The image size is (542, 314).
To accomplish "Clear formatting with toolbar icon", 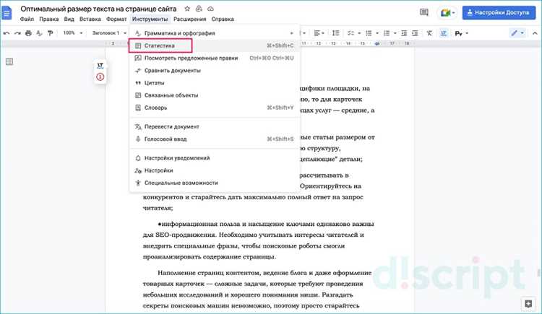I will pos(429,33).
